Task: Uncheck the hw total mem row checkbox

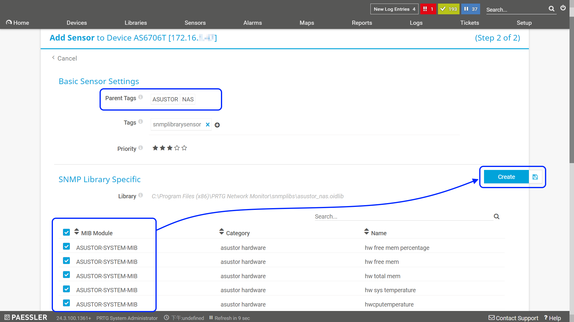Action: pyautogui.click(x=66, y=275)
